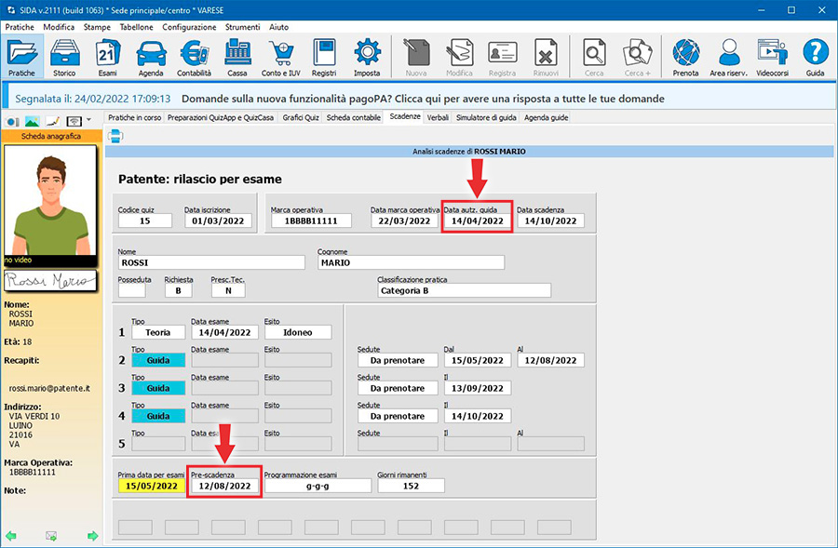This screenshot has height=548, width=838.
Task: Open the Prenota globe icon
Action: click(x=686, y=55)
